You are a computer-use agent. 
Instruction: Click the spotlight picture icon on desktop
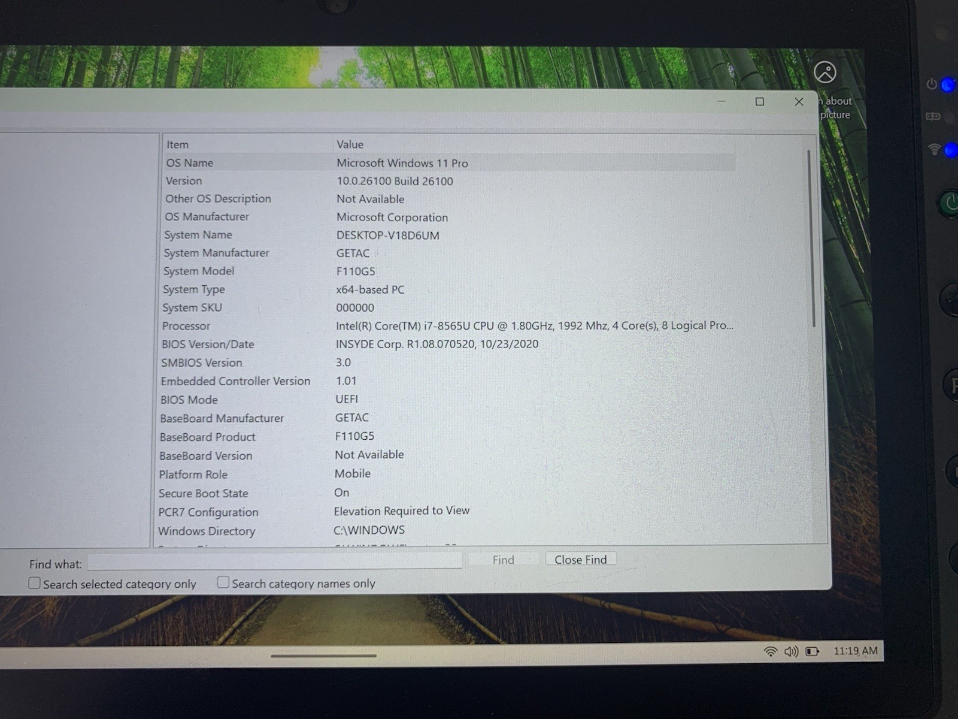(x=825, y=72)
